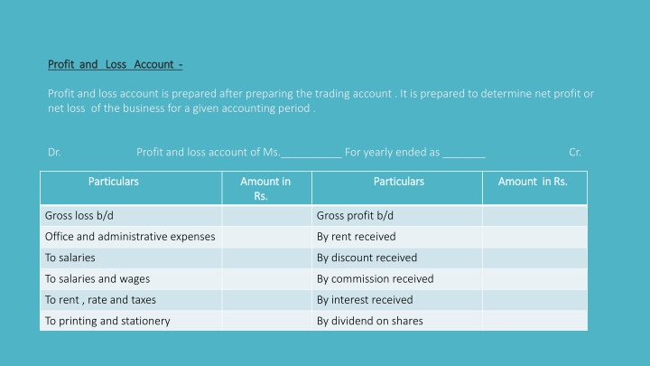Click the 'Dr.' label above table
650x366 pixels.
pos(54,152)
